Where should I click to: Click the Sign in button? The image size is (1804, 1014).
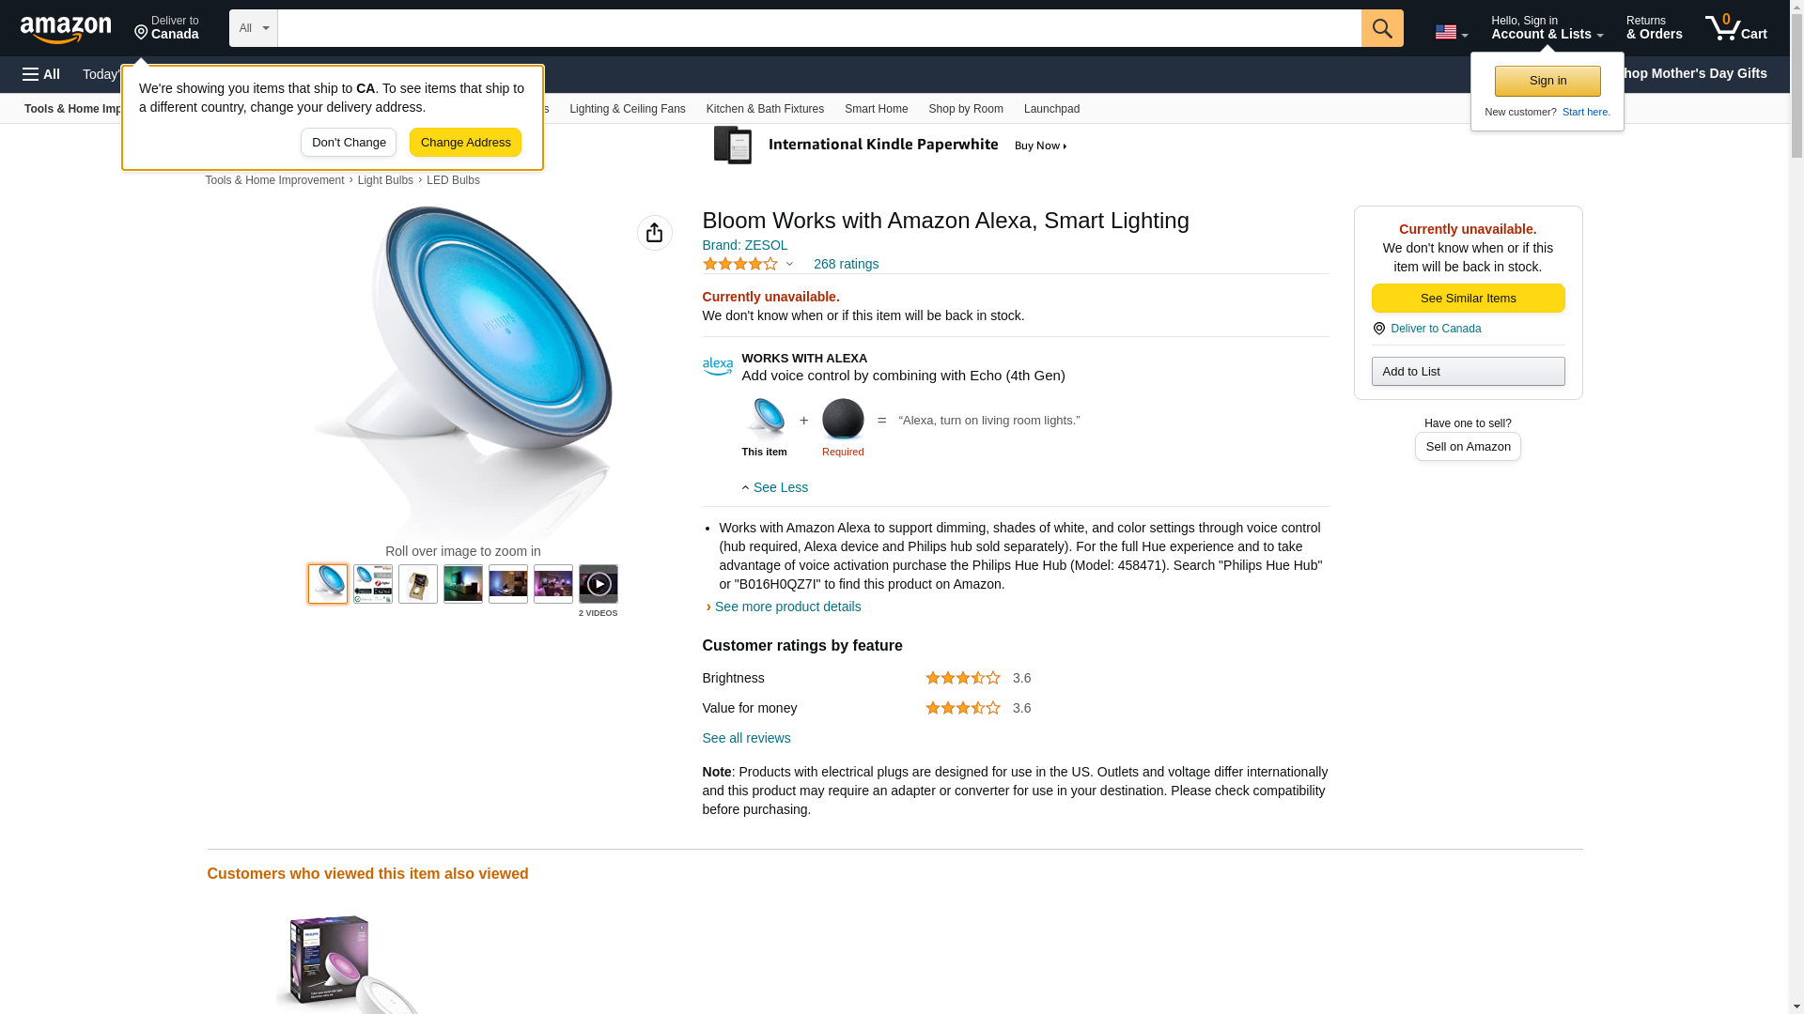(x=1547, y=81)
